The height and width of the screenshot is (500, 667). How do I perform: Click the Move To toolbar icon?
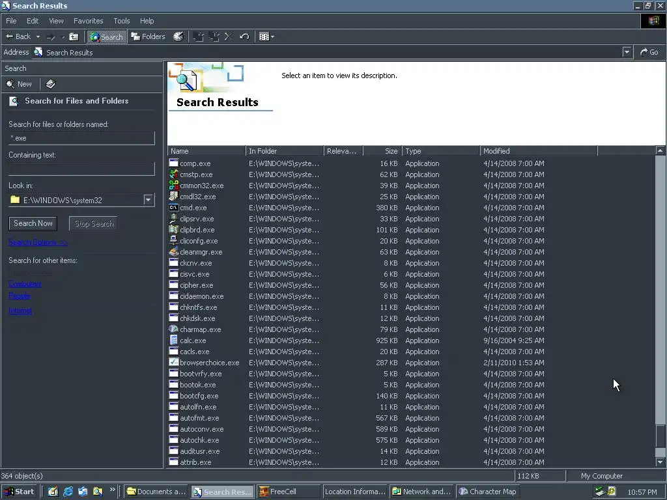(x=198, y=36)
